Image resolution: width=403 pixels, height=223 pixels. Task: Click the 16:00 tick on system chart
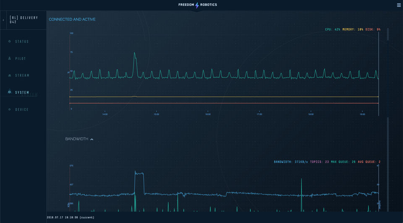tap(208, 114)
